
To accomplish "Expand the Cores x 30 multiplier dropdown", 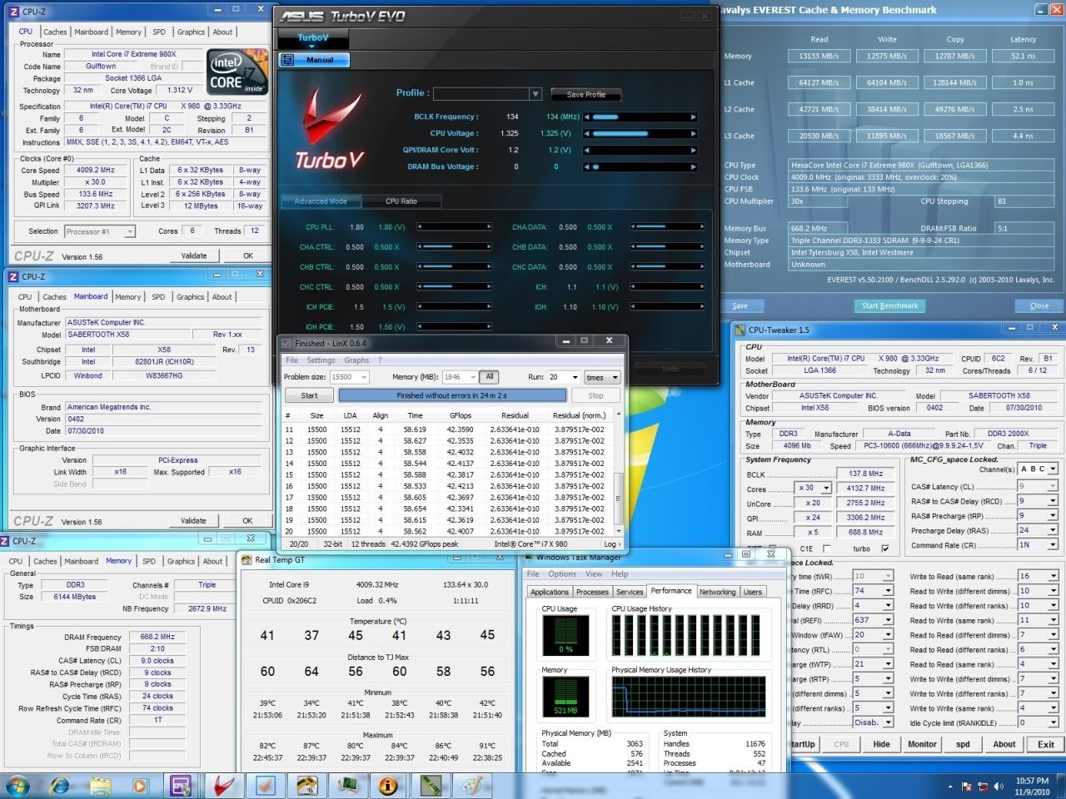I will (826, 489).
